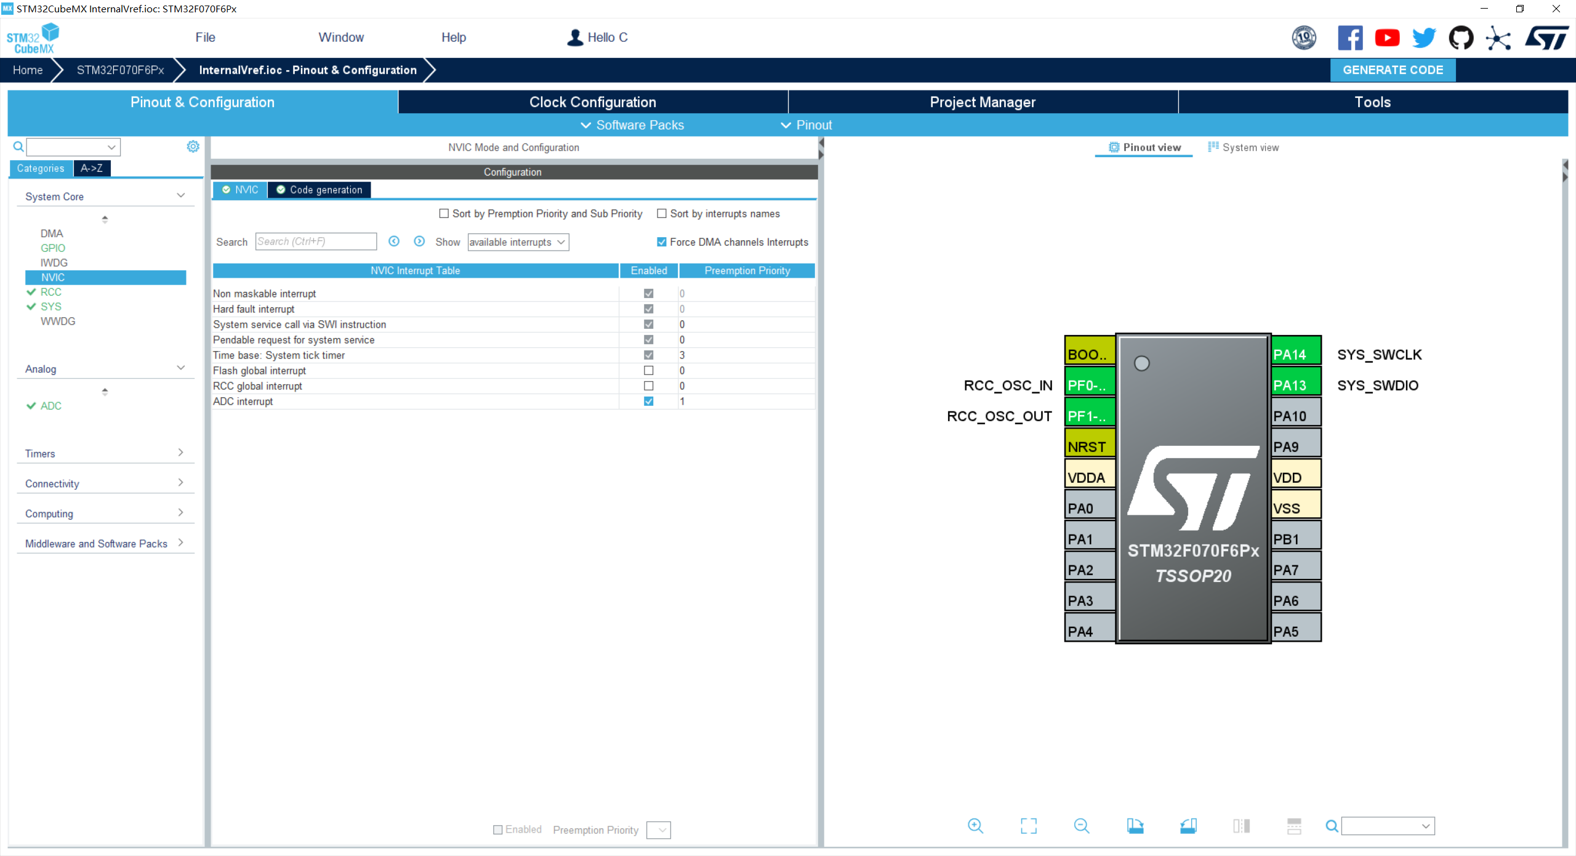Switch to Clock Configuration tab
Screen dimensions: 1576x856
pyautogui.click(x=592, y=102)
